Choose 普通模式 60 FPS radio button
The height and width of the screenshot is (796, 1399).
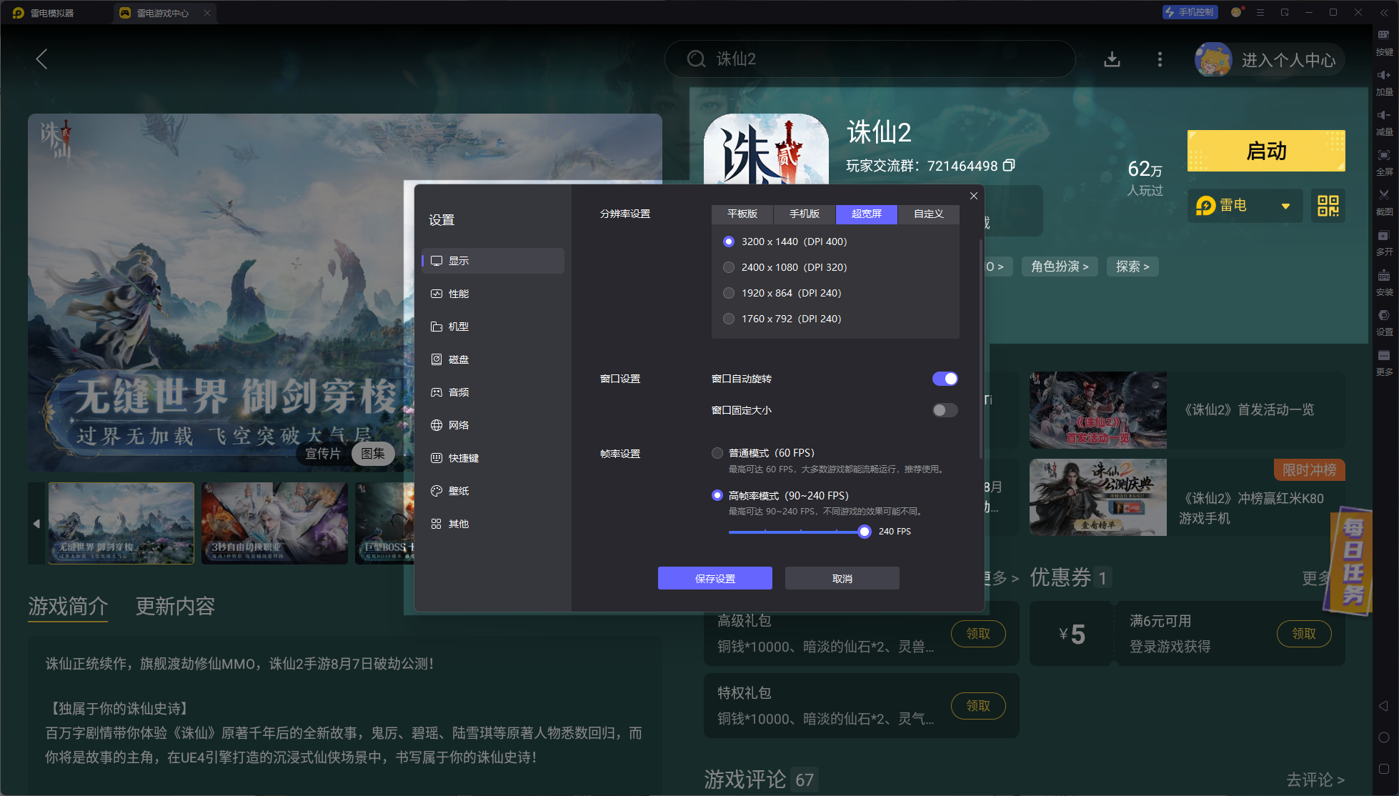(717, 453)
